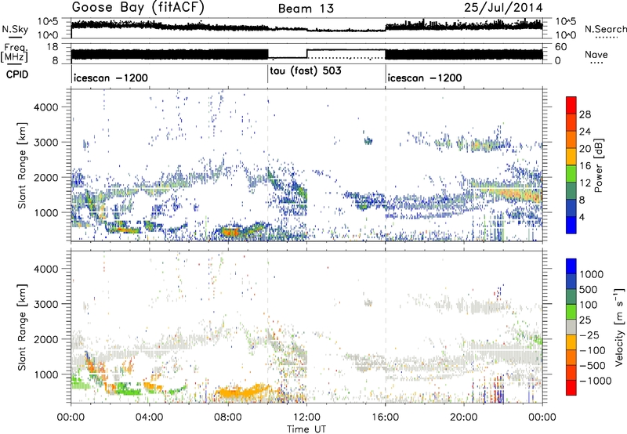Click the '1000' tick on Velocity colorbar
The image size is (627, 434).
click(592, 274)
